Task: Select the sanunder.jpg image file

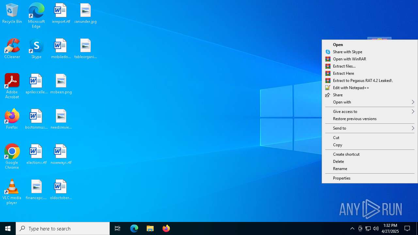Action: (85, 14)
